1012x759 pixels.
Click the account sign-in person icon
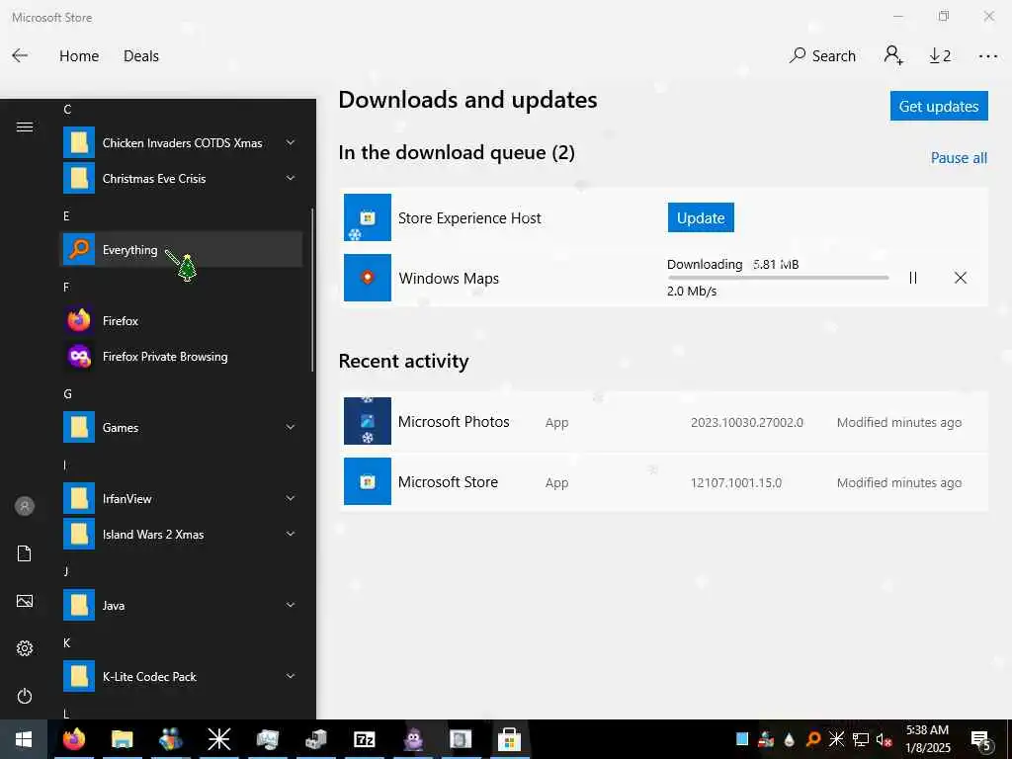tap(893, 55)
